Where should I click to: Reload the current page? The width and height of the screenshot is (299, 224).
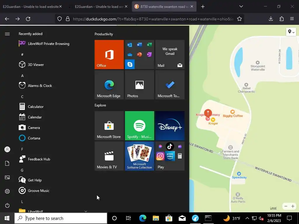[28, 19]
